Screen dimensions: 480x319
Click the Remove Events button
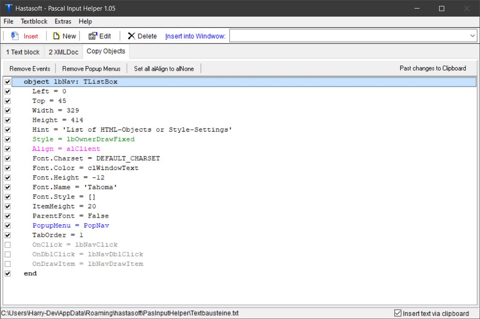[x=30, y=69]
